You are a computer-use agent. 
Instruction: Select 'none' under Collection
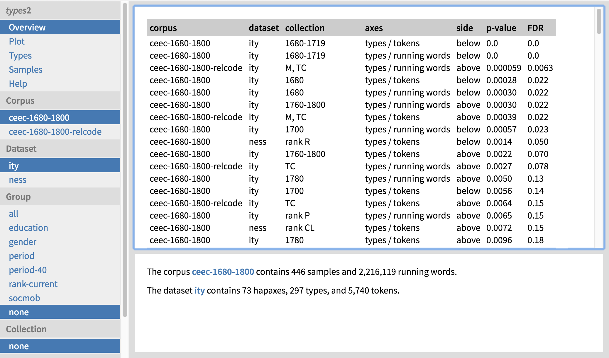pos(60,346)
